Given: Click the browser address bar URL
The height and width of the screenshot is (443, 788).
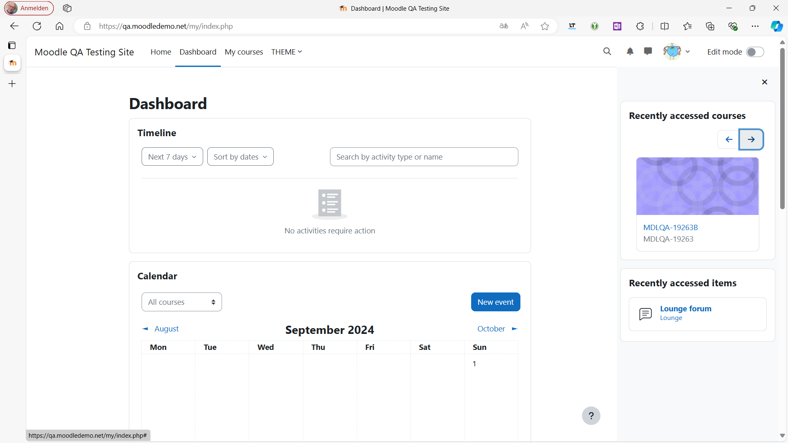Looking at the screenshot, I should [166, 26].
